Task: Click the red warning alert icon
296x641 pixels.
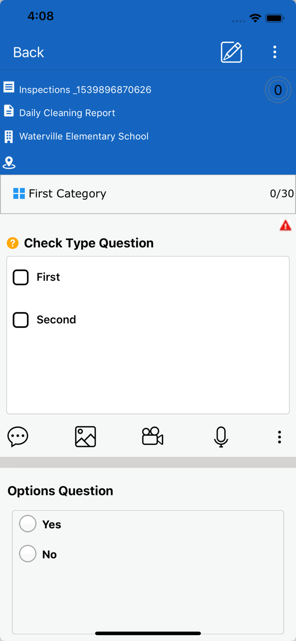Action: tap(285, 225)
